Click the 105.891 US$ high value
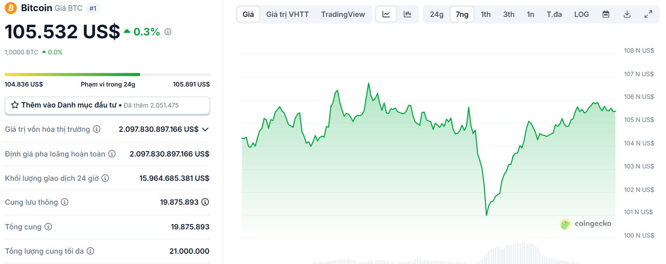Screen dimensions: 666x264 pos(191,84)
